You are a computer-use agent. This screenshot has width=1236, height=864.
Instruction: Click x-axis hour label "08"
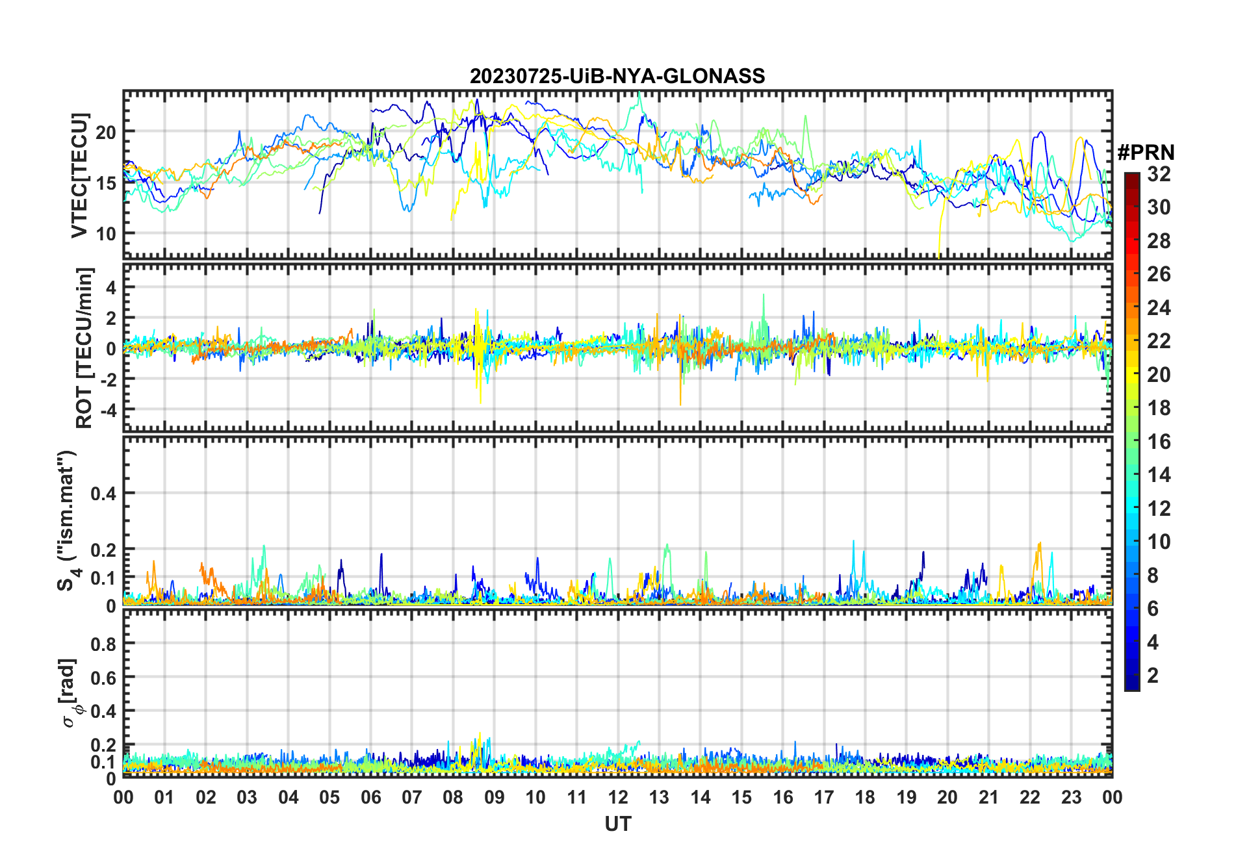(x=453, y=797)
